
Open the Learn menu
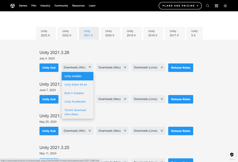tap(92, 6)
